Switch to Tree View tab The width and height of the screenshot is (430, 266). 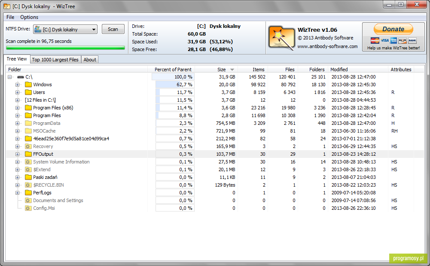point(16,59)
